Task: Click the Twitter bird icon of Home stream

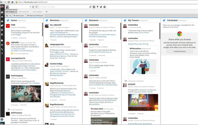Action: pyautogui.click(x=8, y=20)
